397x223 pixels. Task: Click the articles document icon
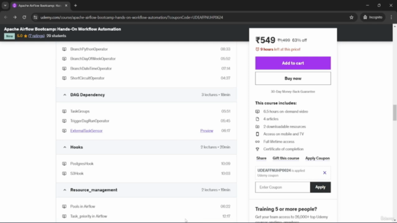click(257, 119)
